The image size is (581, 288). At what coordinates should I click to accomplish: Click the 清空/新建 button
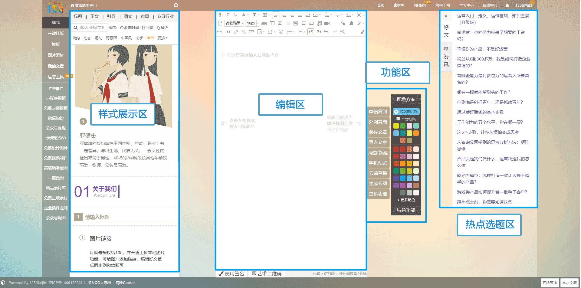pos(378,153)
